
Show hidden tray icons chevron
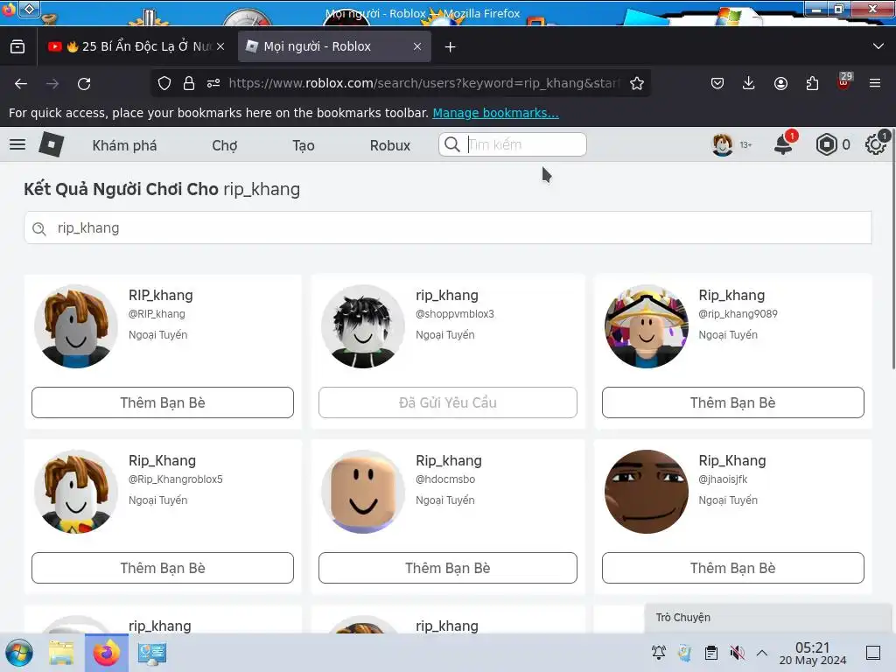click(762, 653)
